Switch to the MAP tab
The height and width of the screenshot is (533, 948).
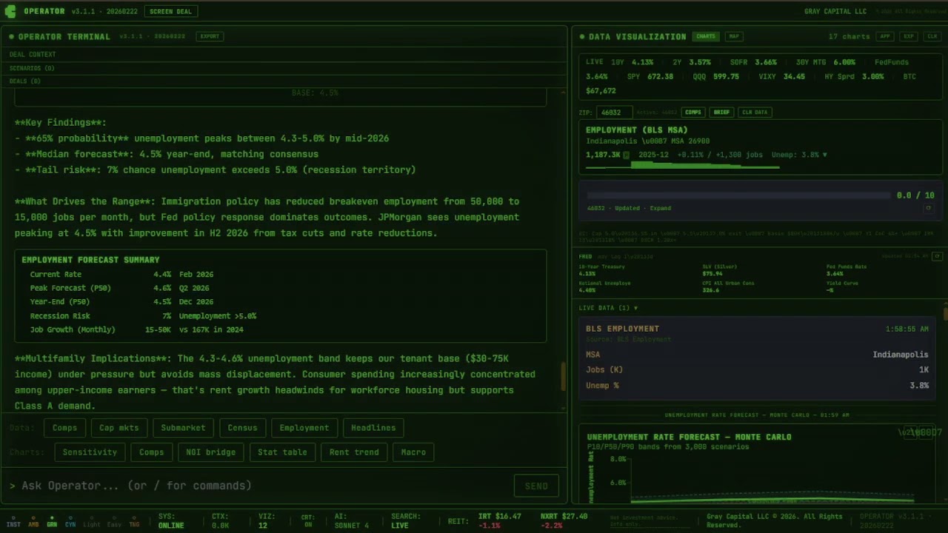click(733, 36)
